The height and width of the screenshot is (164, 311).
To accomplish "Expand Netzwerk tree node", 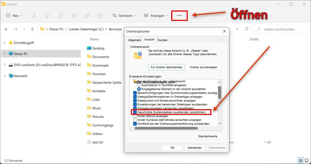I will [x=5, y=76].
